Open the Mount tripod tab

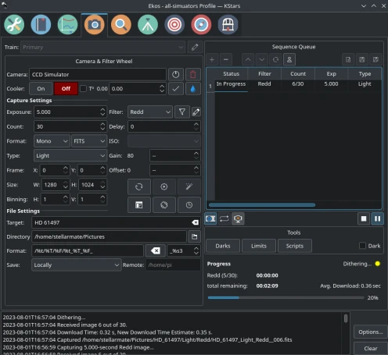(x=148, y=25)
